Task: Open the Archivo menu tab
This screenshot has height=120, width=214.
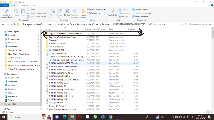Action: pyautogui.click(x=4, y=5)
